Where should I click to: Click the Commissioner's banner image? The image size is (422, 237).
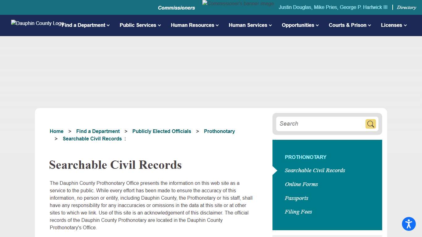tap(238, 3)
